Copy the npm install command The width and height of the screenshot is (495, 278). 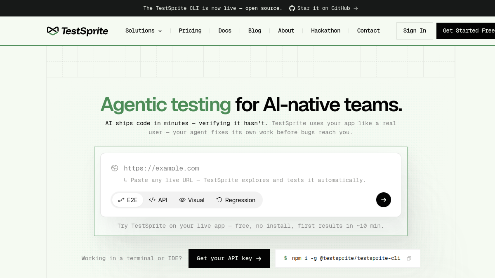(x=409, y=259)
